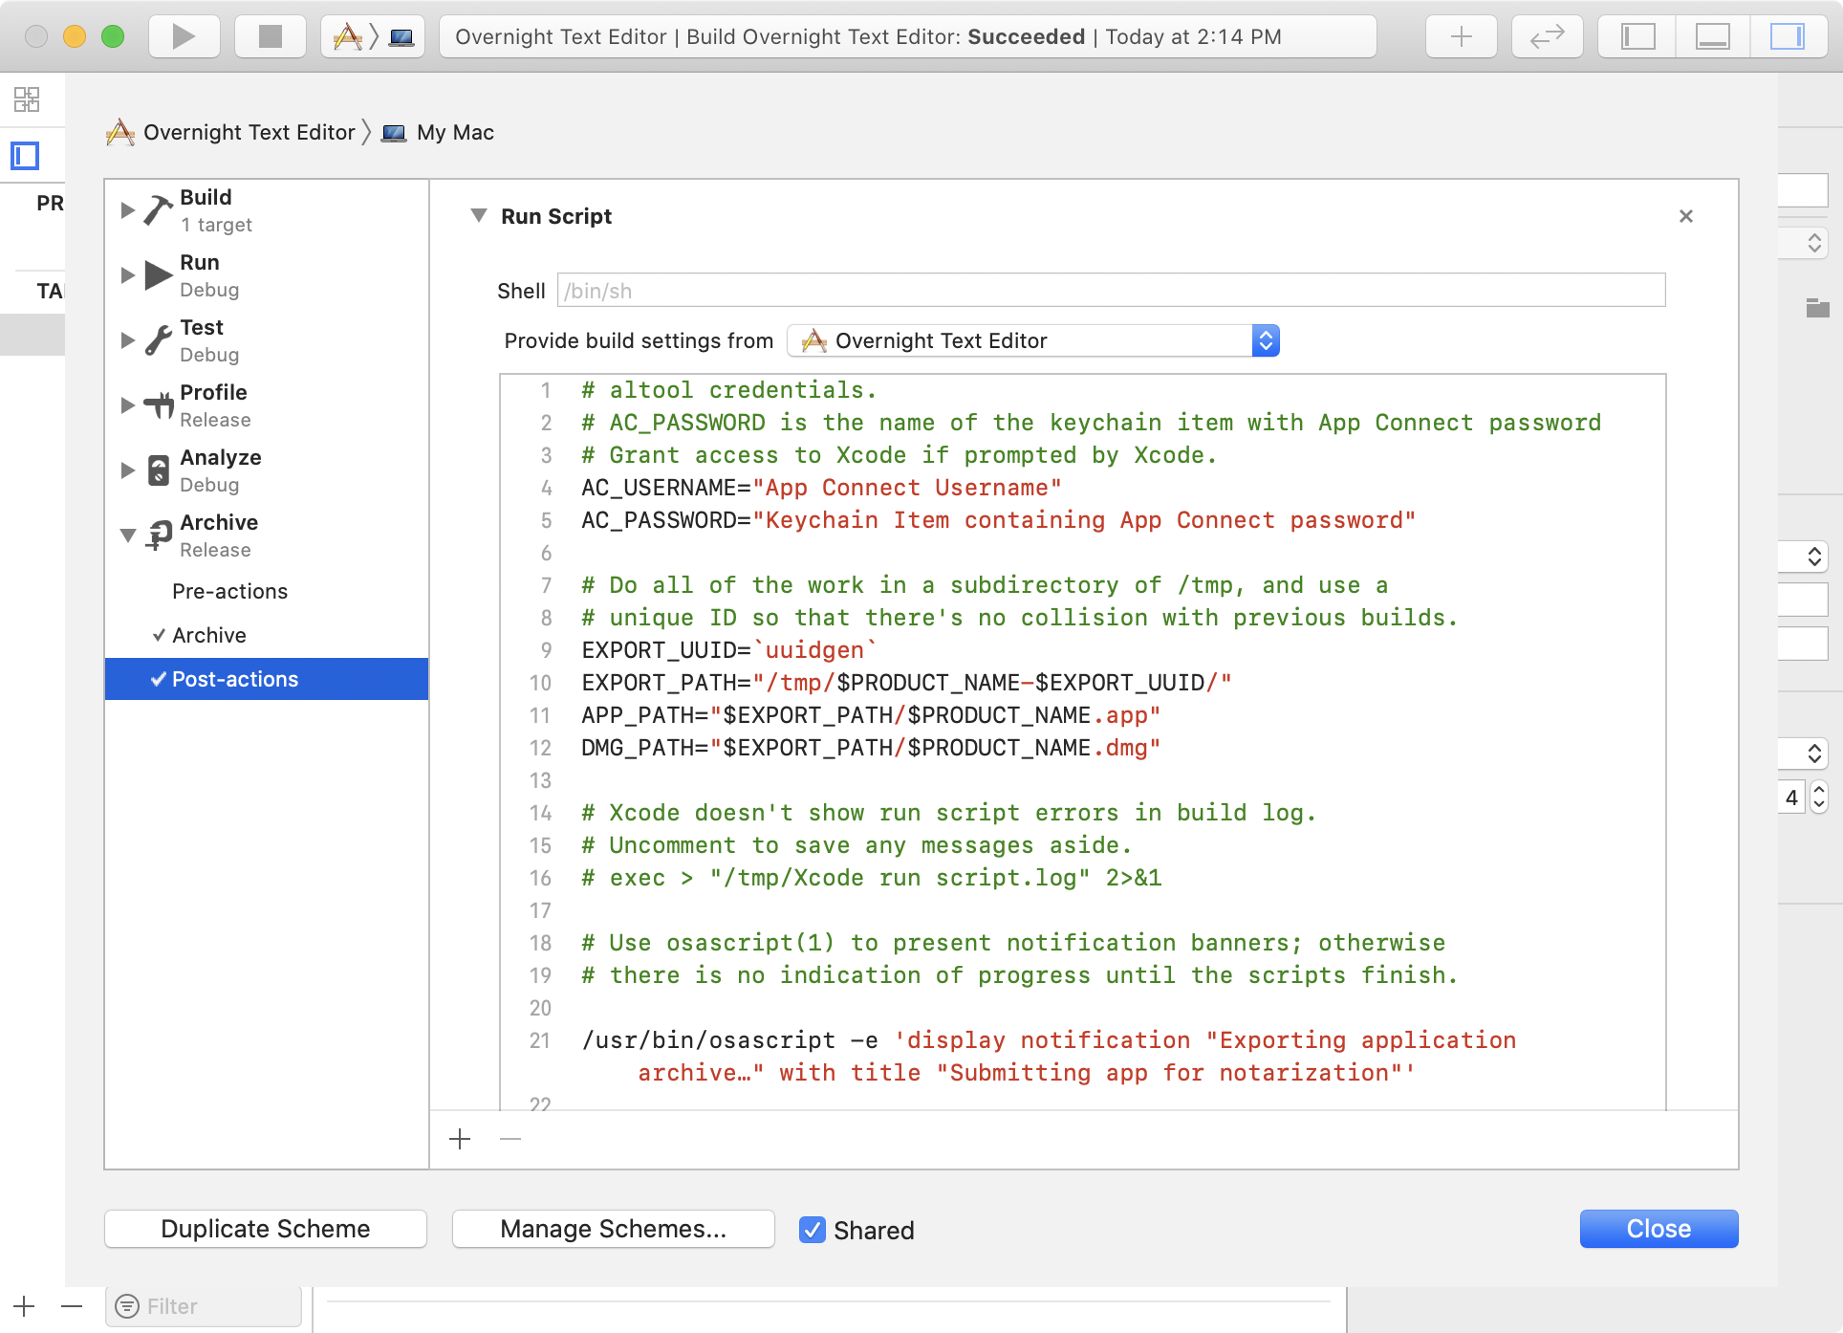Click the Filter field at bottom
1843x1333 pixels.
204,1306
